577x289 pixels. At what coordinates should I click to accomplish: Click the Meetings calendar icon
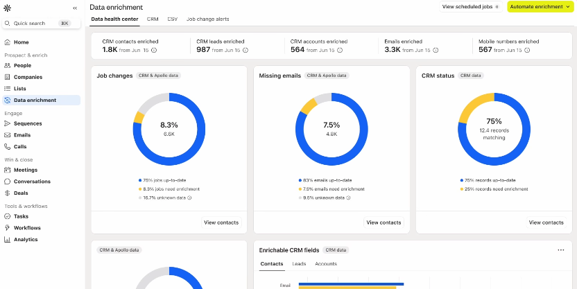tap(7, 170)
